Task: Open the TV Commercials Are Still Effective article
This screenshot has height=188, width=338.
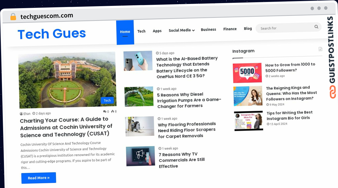Action: [182, 160]
